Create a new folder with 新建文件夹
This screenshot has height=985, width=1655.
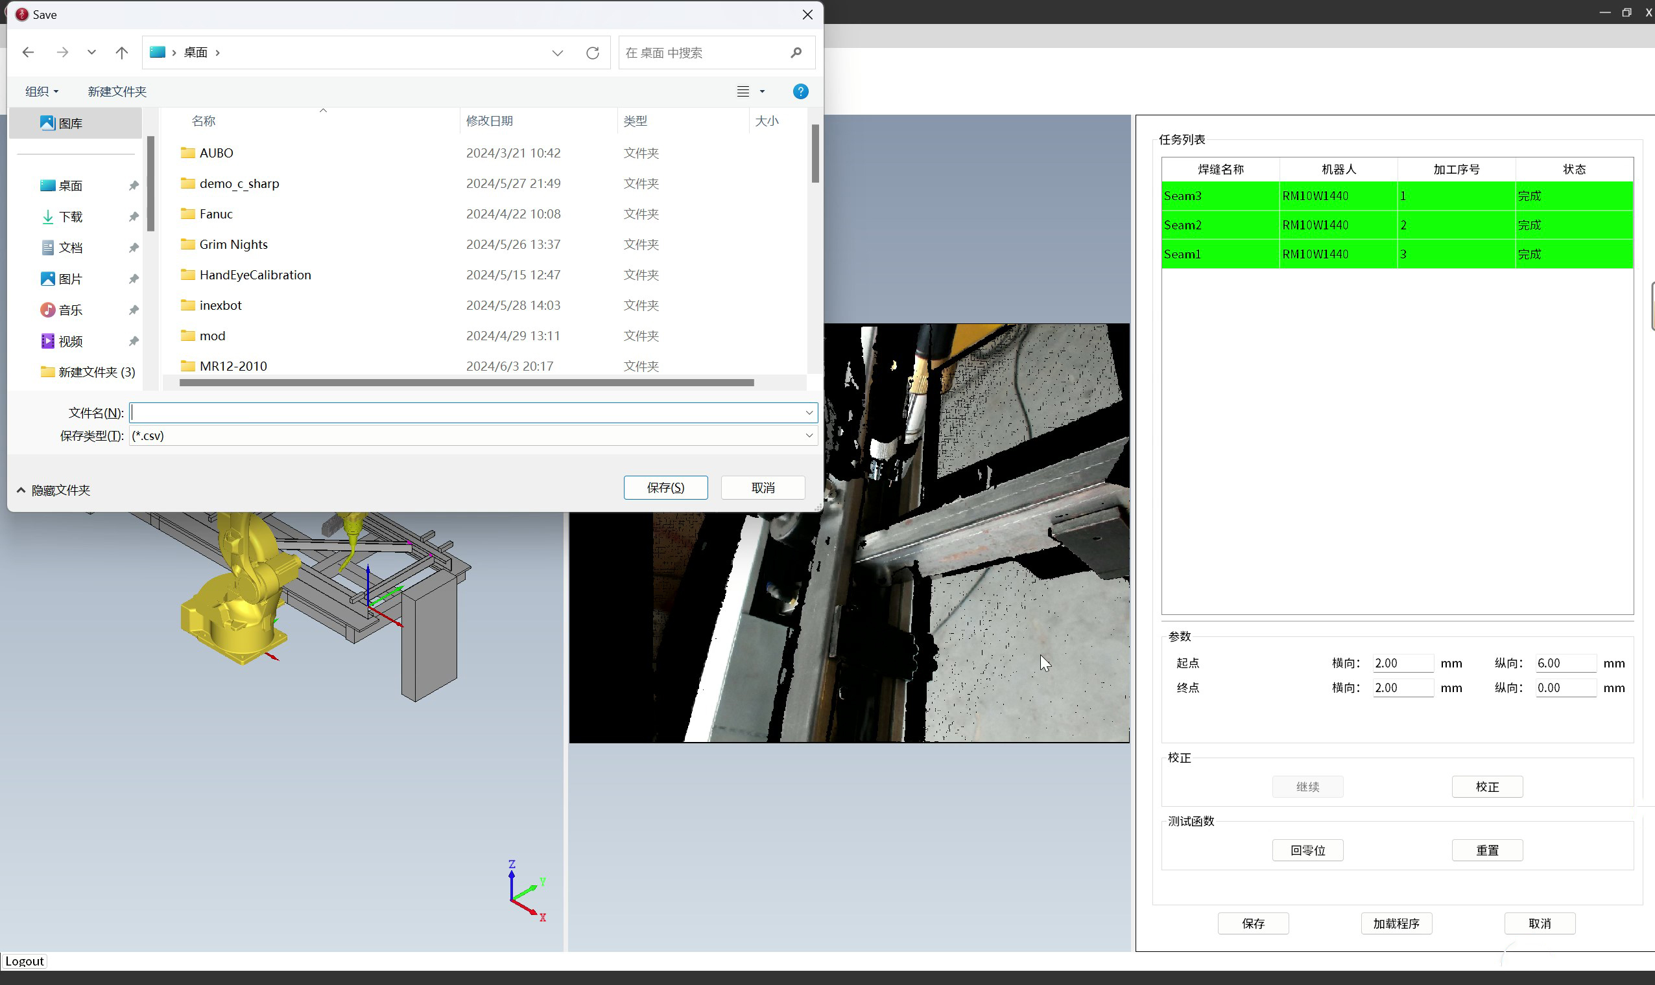[117, 91]
